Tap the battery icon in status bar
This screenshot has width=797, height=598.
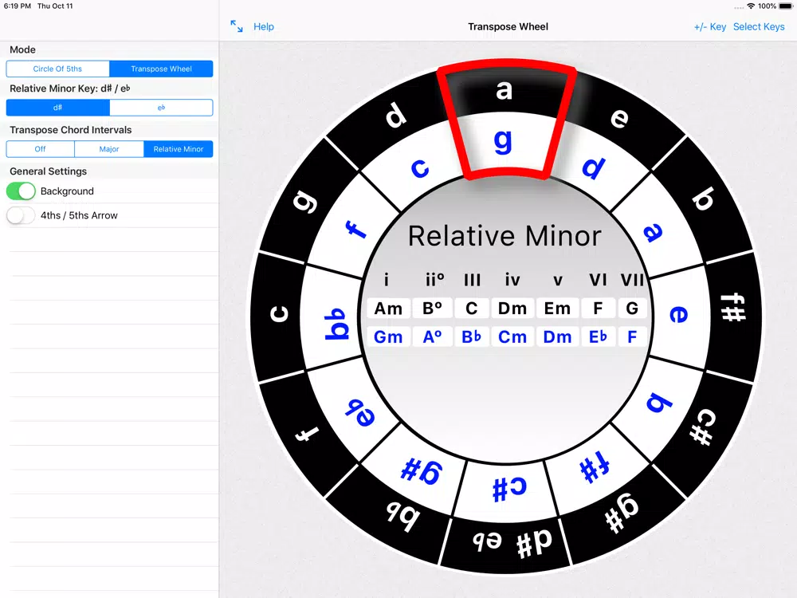[x=786, y=6]
